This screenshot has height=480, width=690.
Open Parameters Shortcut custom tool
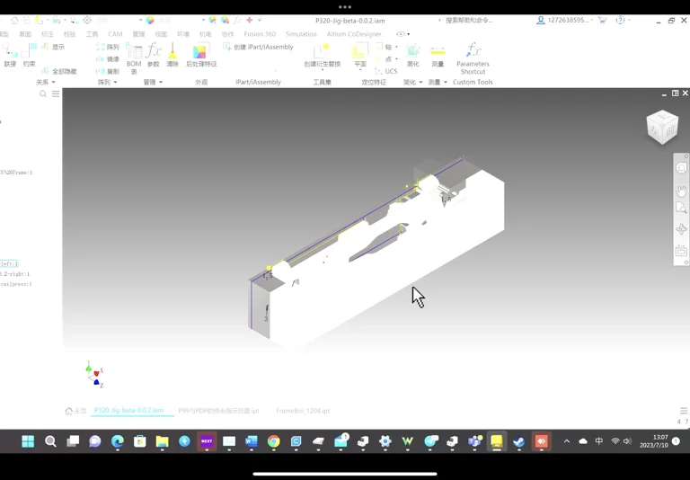[473, 58]
